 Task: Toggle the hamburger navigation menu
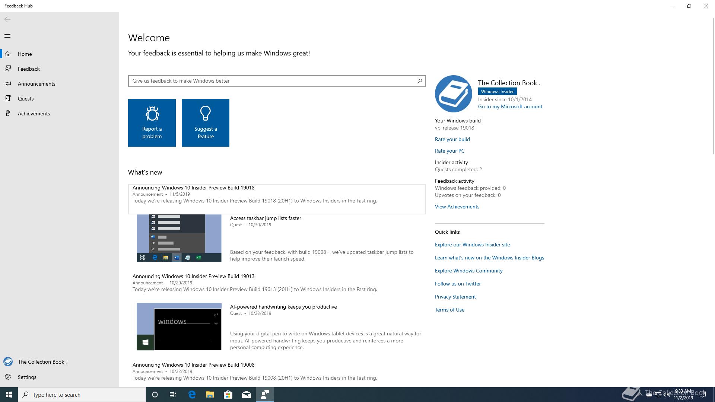coord(7,36)
